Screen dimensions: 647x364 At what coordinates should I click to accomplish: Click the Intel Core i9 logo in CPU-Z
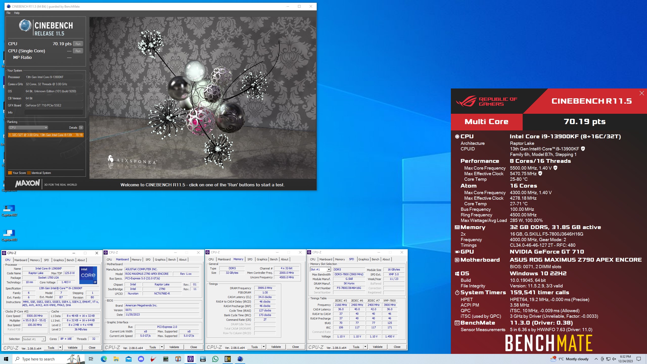tap(88, 275)
